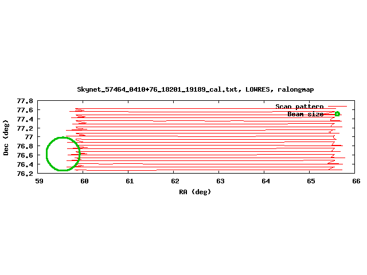Image resolution: width=367 pixels, height=275 pixels.
Task: Click the x-axis tick label 63
Action: 220,181
